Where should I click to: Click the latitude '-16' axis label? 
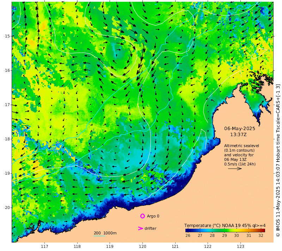7,70
